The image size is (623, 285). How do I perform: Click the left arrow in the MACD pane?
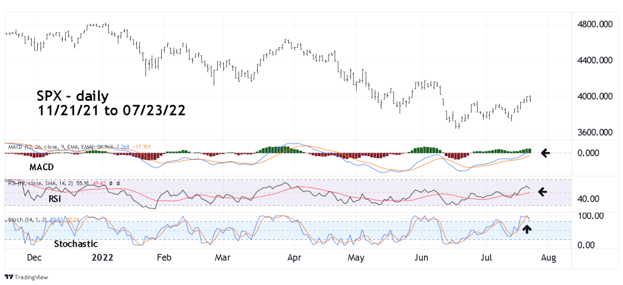[x=546, y=153]
